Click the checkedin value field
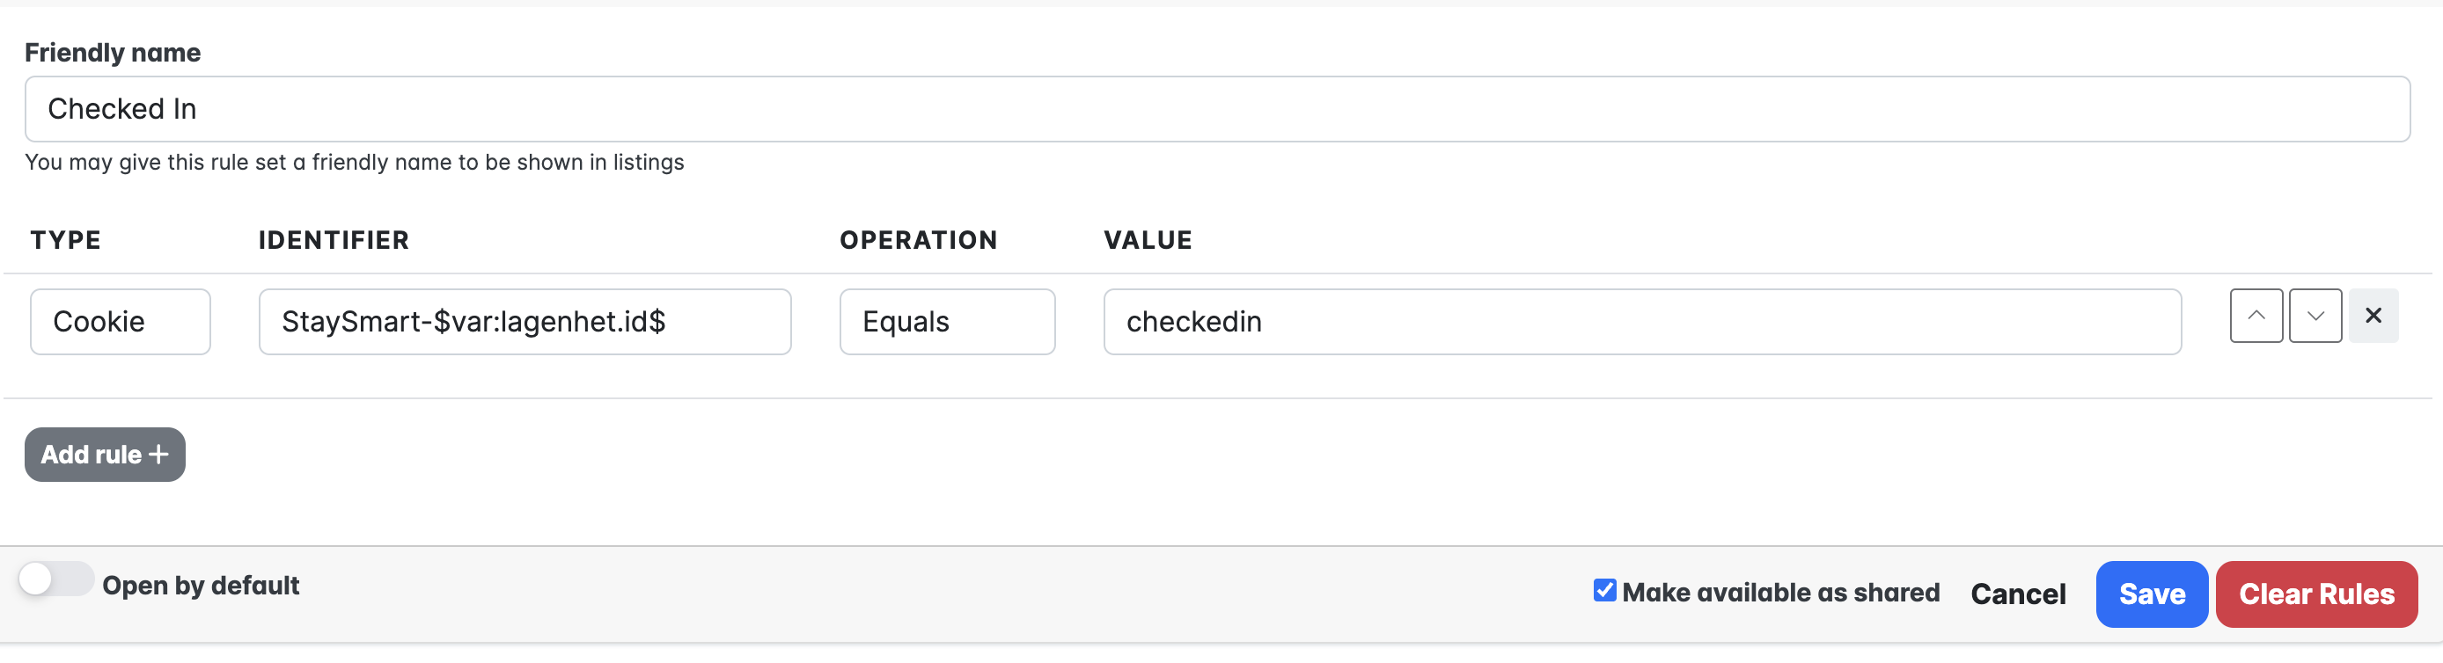The width and height of the screenshot is (2443, 663). [x=1640, y=322]
